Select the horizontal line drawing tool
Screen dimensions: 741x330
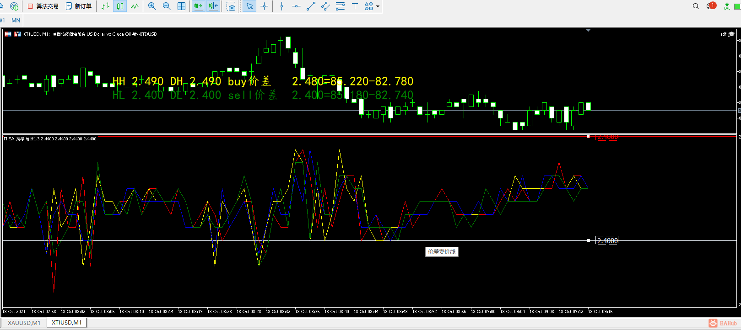(296, 6)
